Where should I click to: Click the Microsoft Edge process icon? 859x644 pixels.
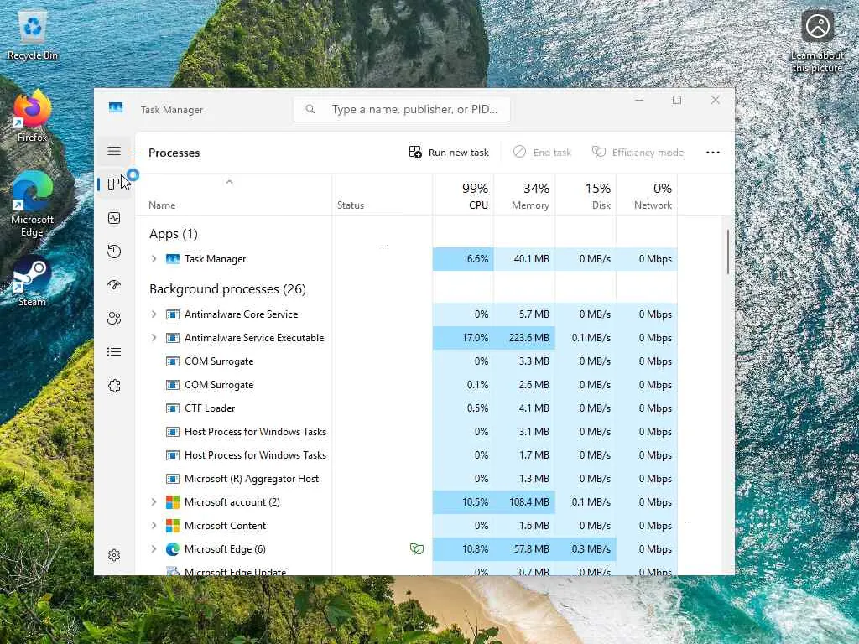point(173,548)
